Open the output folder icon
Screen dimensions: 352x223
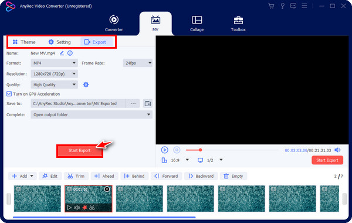[148, 103]
